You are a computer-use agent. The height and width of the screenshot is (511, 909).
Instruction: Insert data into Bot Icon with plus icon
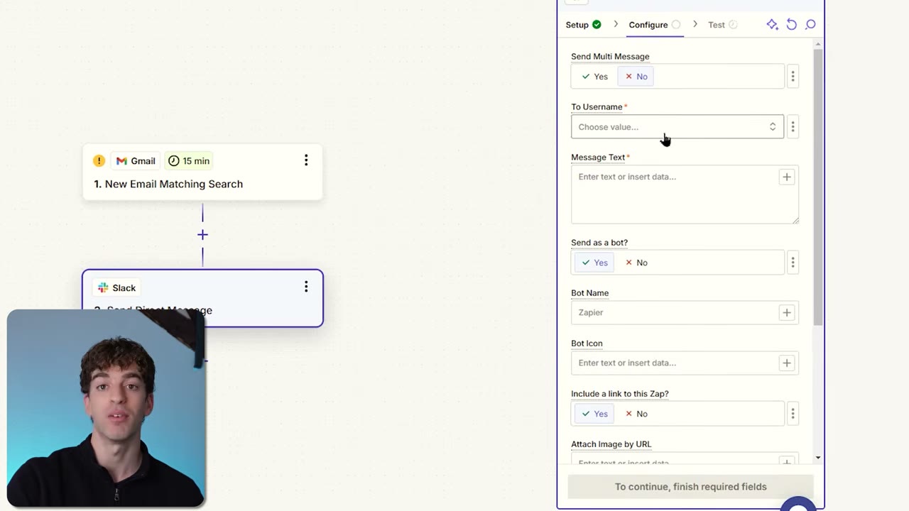coord(786,363)
